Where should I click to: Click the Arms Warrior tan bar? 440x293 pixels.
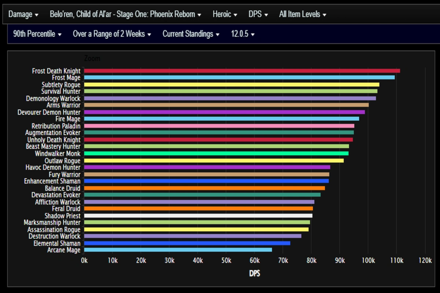coord(227,105)
